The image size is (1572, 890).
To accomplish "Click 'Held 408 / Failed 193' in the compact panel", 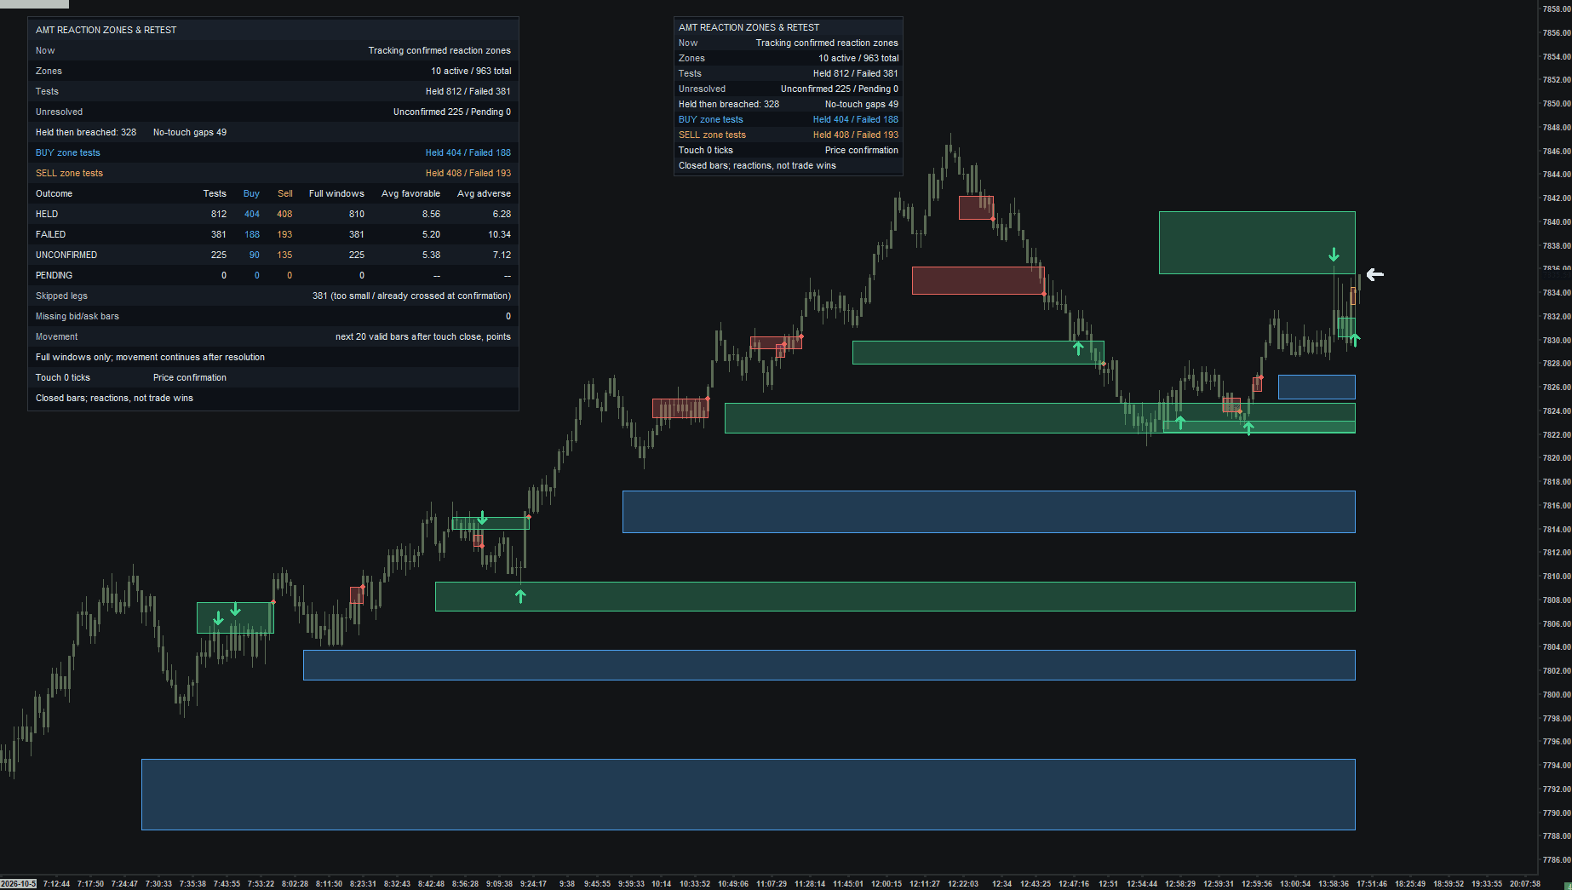I will click(855, 135).
